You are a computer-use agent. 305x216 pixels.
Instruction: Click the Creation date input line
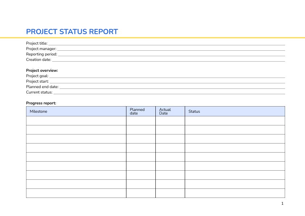tap(163, 59)
